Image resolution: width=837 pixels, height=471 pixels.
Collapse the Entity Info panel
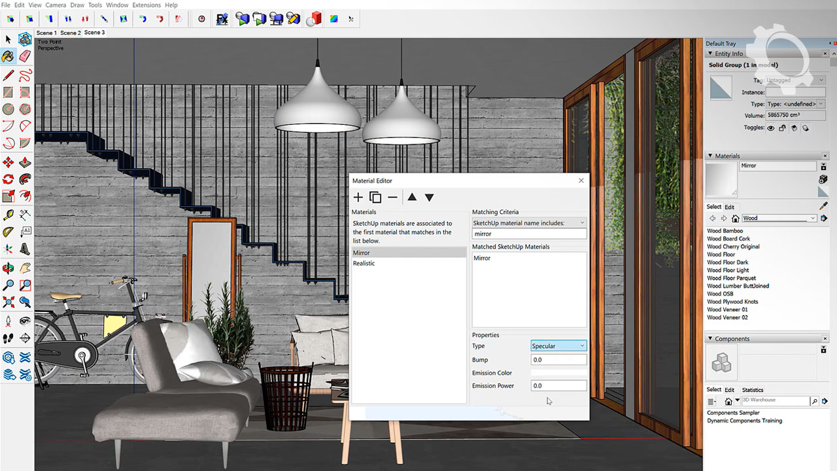[710, 54]
